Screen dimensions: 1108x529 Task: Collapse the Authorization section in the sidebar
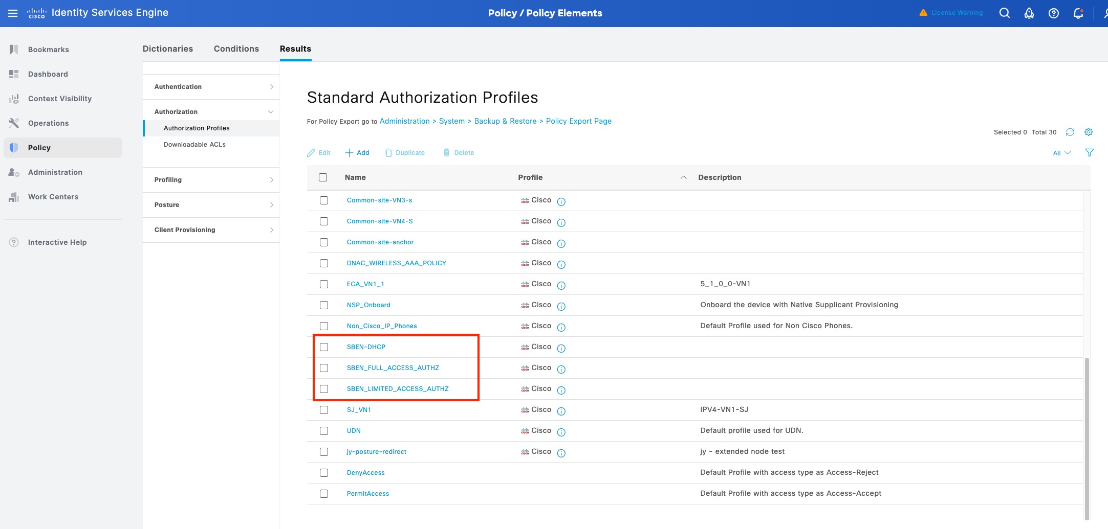[x=271, y=111]
